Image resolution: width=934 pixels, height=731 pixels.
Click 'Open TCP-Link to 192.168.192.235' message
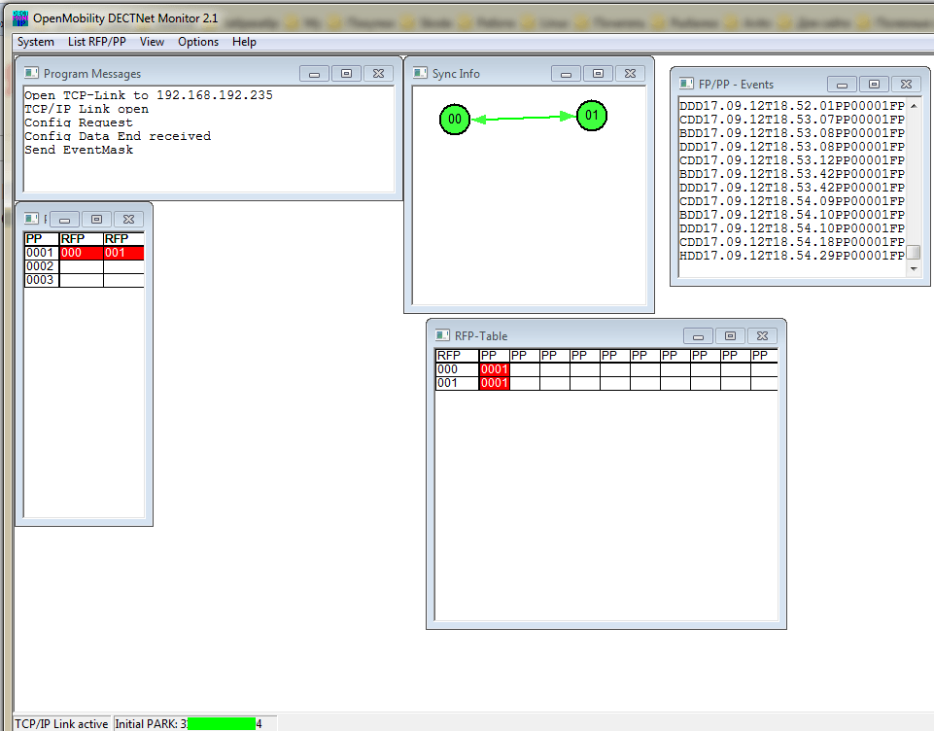coord(149,95)
